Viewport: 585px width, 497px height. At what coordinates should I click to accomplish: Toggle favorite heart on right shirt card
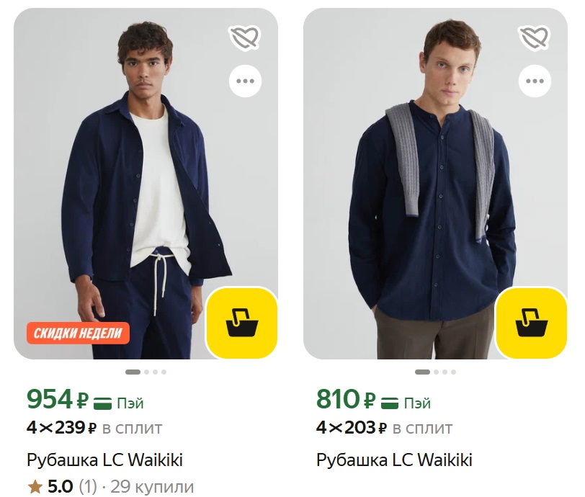(x=535, y=37)
